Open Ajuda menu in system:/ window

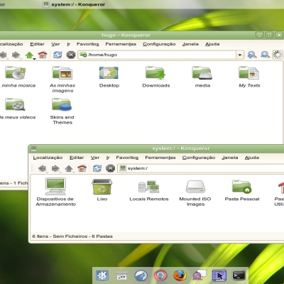(x=252, y=158)
